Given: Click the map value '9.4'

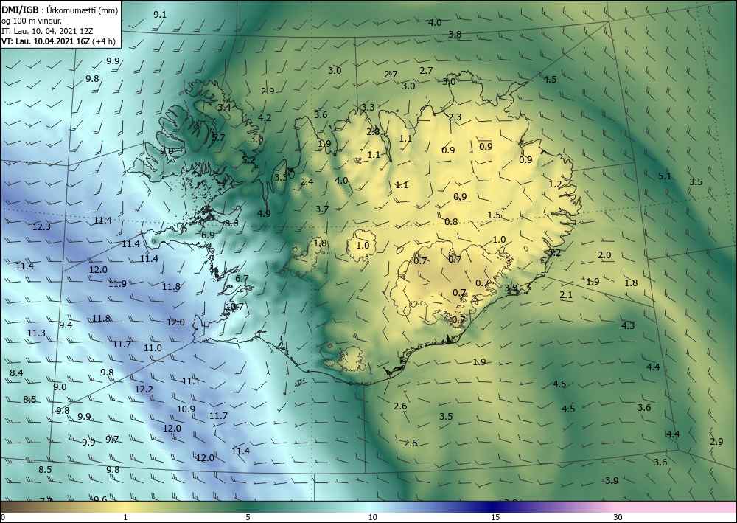Looking at the screenshot, I should point(66,325).
